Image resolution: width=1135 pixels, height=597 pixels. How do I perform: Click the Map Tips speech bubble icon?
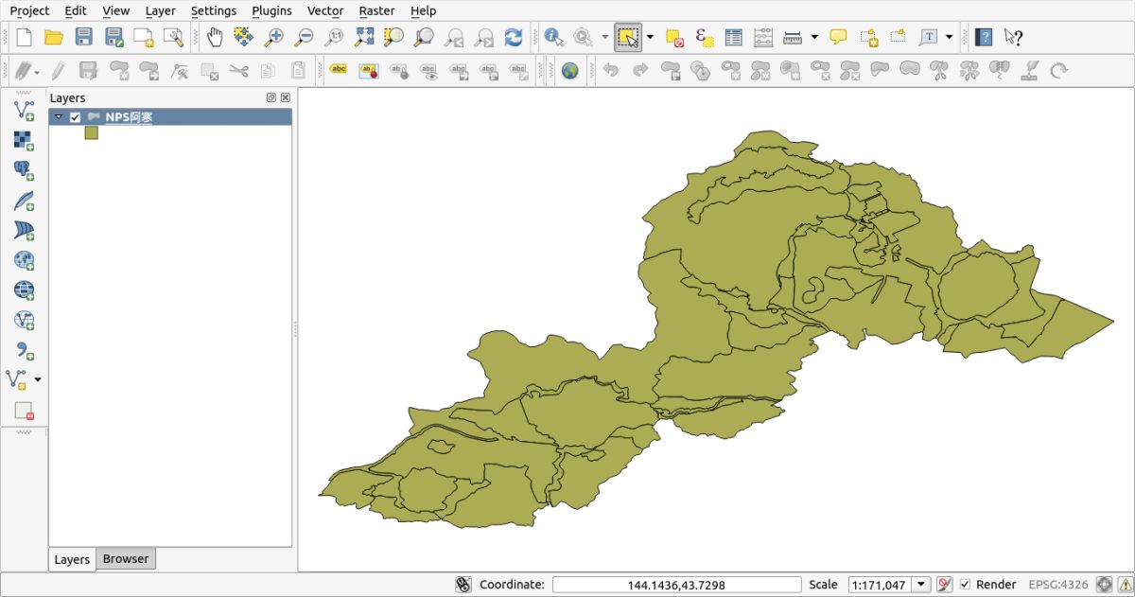click(838, 37)
